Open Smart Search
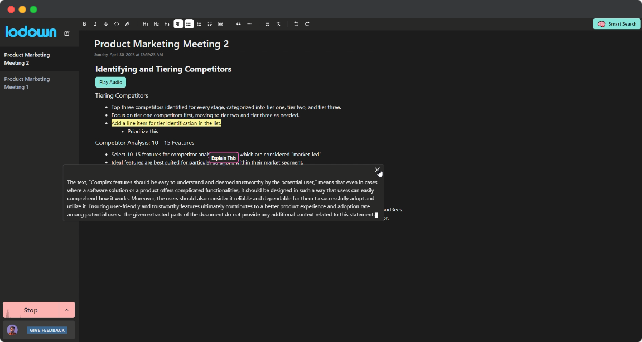Image resolution: width=642 pixels, height=342 pixels. (x=616, y=24)
